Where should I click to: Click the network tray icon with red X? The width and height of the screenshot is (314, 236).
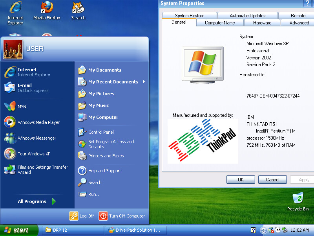[x=271, y=230]
